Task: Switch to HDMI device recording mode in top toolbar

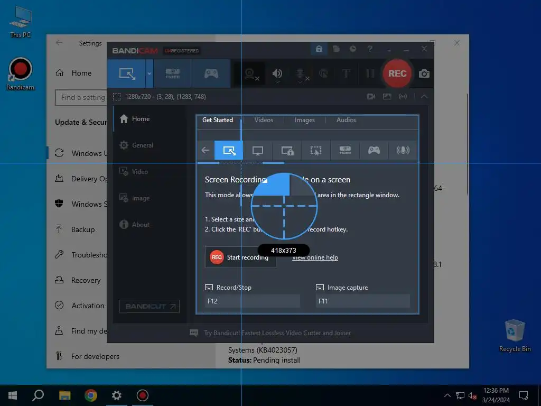Action: click(x=173, y=73)
